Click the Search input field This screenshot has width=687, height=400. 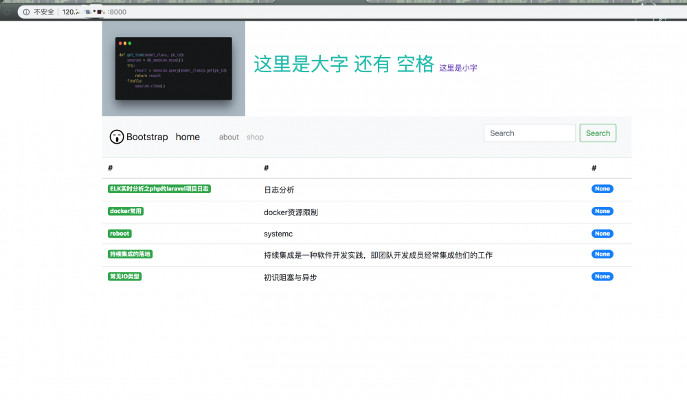tap(529, 133)
